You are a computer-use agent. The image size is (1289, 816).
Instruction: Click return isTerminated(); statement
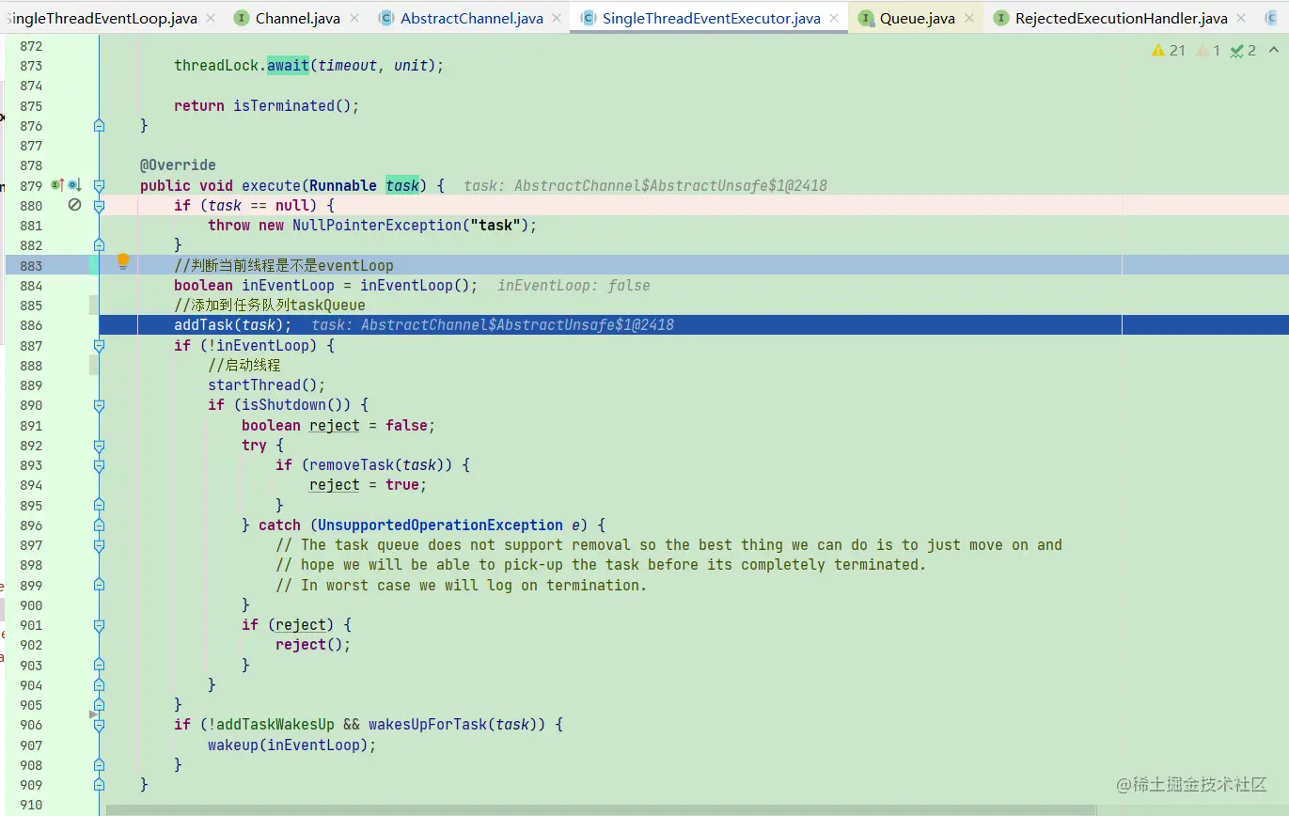(x=267, y=105)
